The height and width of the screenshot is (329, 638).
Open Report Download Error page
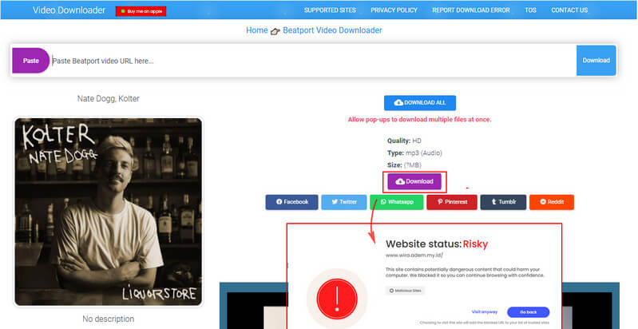coord(471,10)
